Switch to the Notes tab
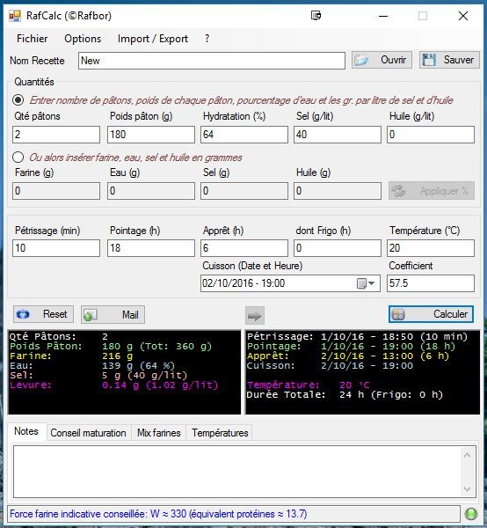This screenshot has height=528, width=487. (26, 431)
